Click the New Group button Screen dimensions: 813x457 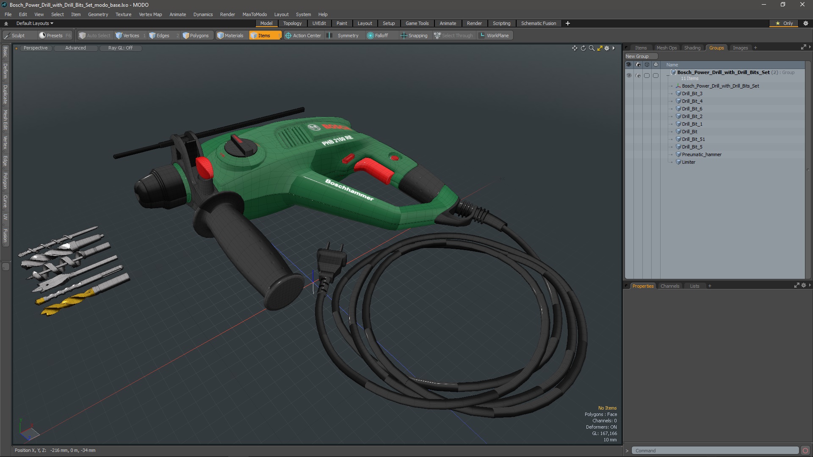pyautogui.click(x=641, y=56)
